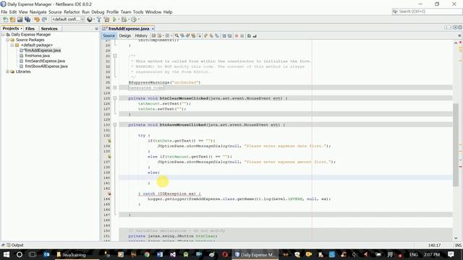The width and height of the screenshot is (463, 260).
Task: Collapse the Source Packages node
Action: point(8,40)
